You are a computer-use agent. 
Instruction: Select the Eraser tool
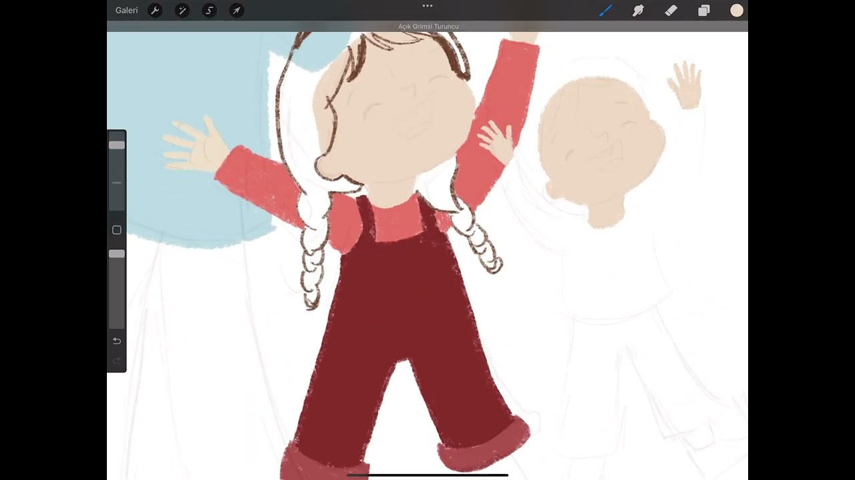point(671,10)
